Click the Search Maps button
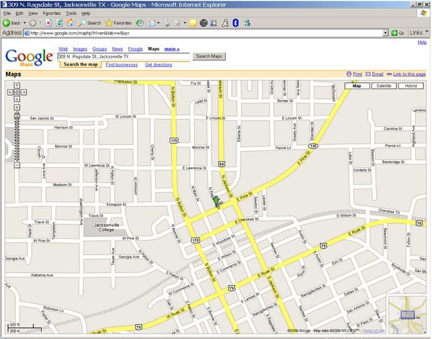The image size is (432, 339). click(209, 56)
